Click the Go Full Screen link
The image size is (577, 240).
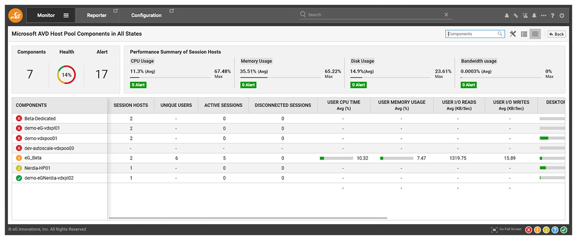[x=510, y=229]
